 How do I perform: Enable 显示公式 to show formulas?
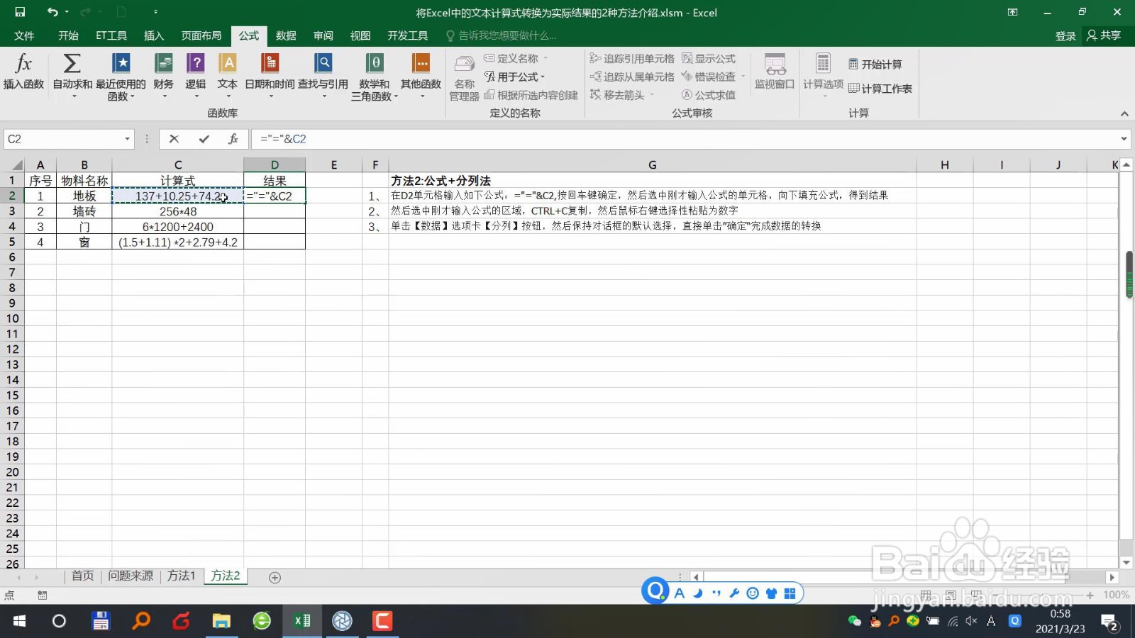709,58
